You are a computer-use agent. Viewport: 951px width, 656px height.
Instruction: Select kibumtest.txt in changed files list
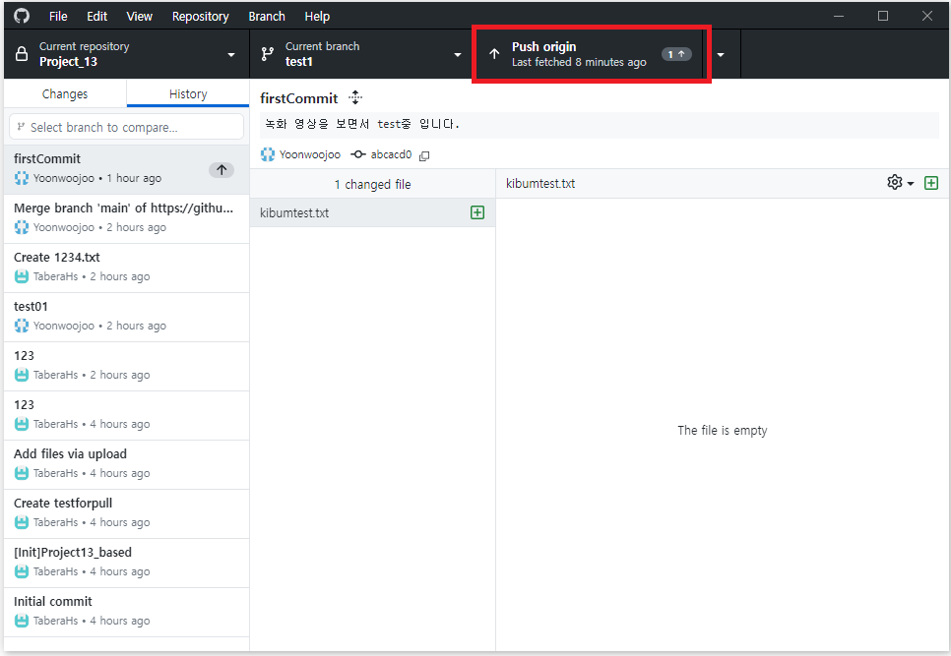372,212
